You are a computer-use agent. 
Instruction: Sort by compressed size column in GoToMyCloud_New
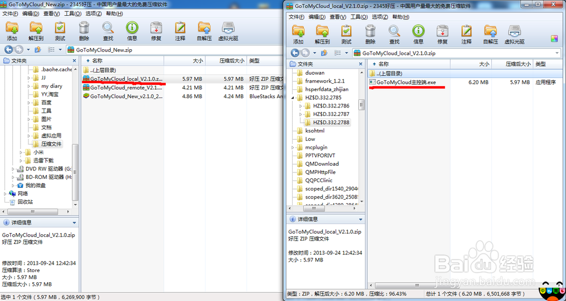pyautogui.click(x=226, y=61)
